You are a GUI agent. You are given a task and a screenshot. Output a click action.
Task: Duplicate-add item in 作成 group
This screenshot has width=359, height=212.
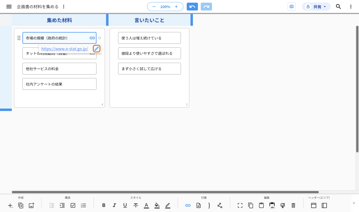click(x=21, y=206)
